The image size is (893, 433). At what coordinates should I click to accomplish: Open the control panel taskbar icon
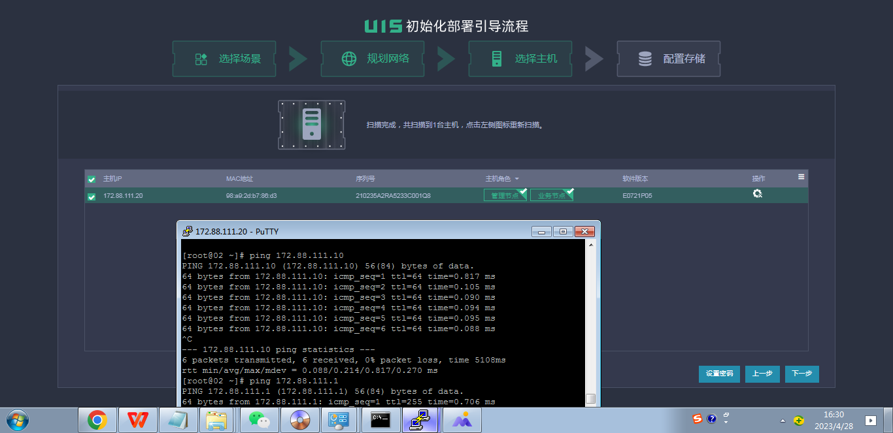point(340,420)
